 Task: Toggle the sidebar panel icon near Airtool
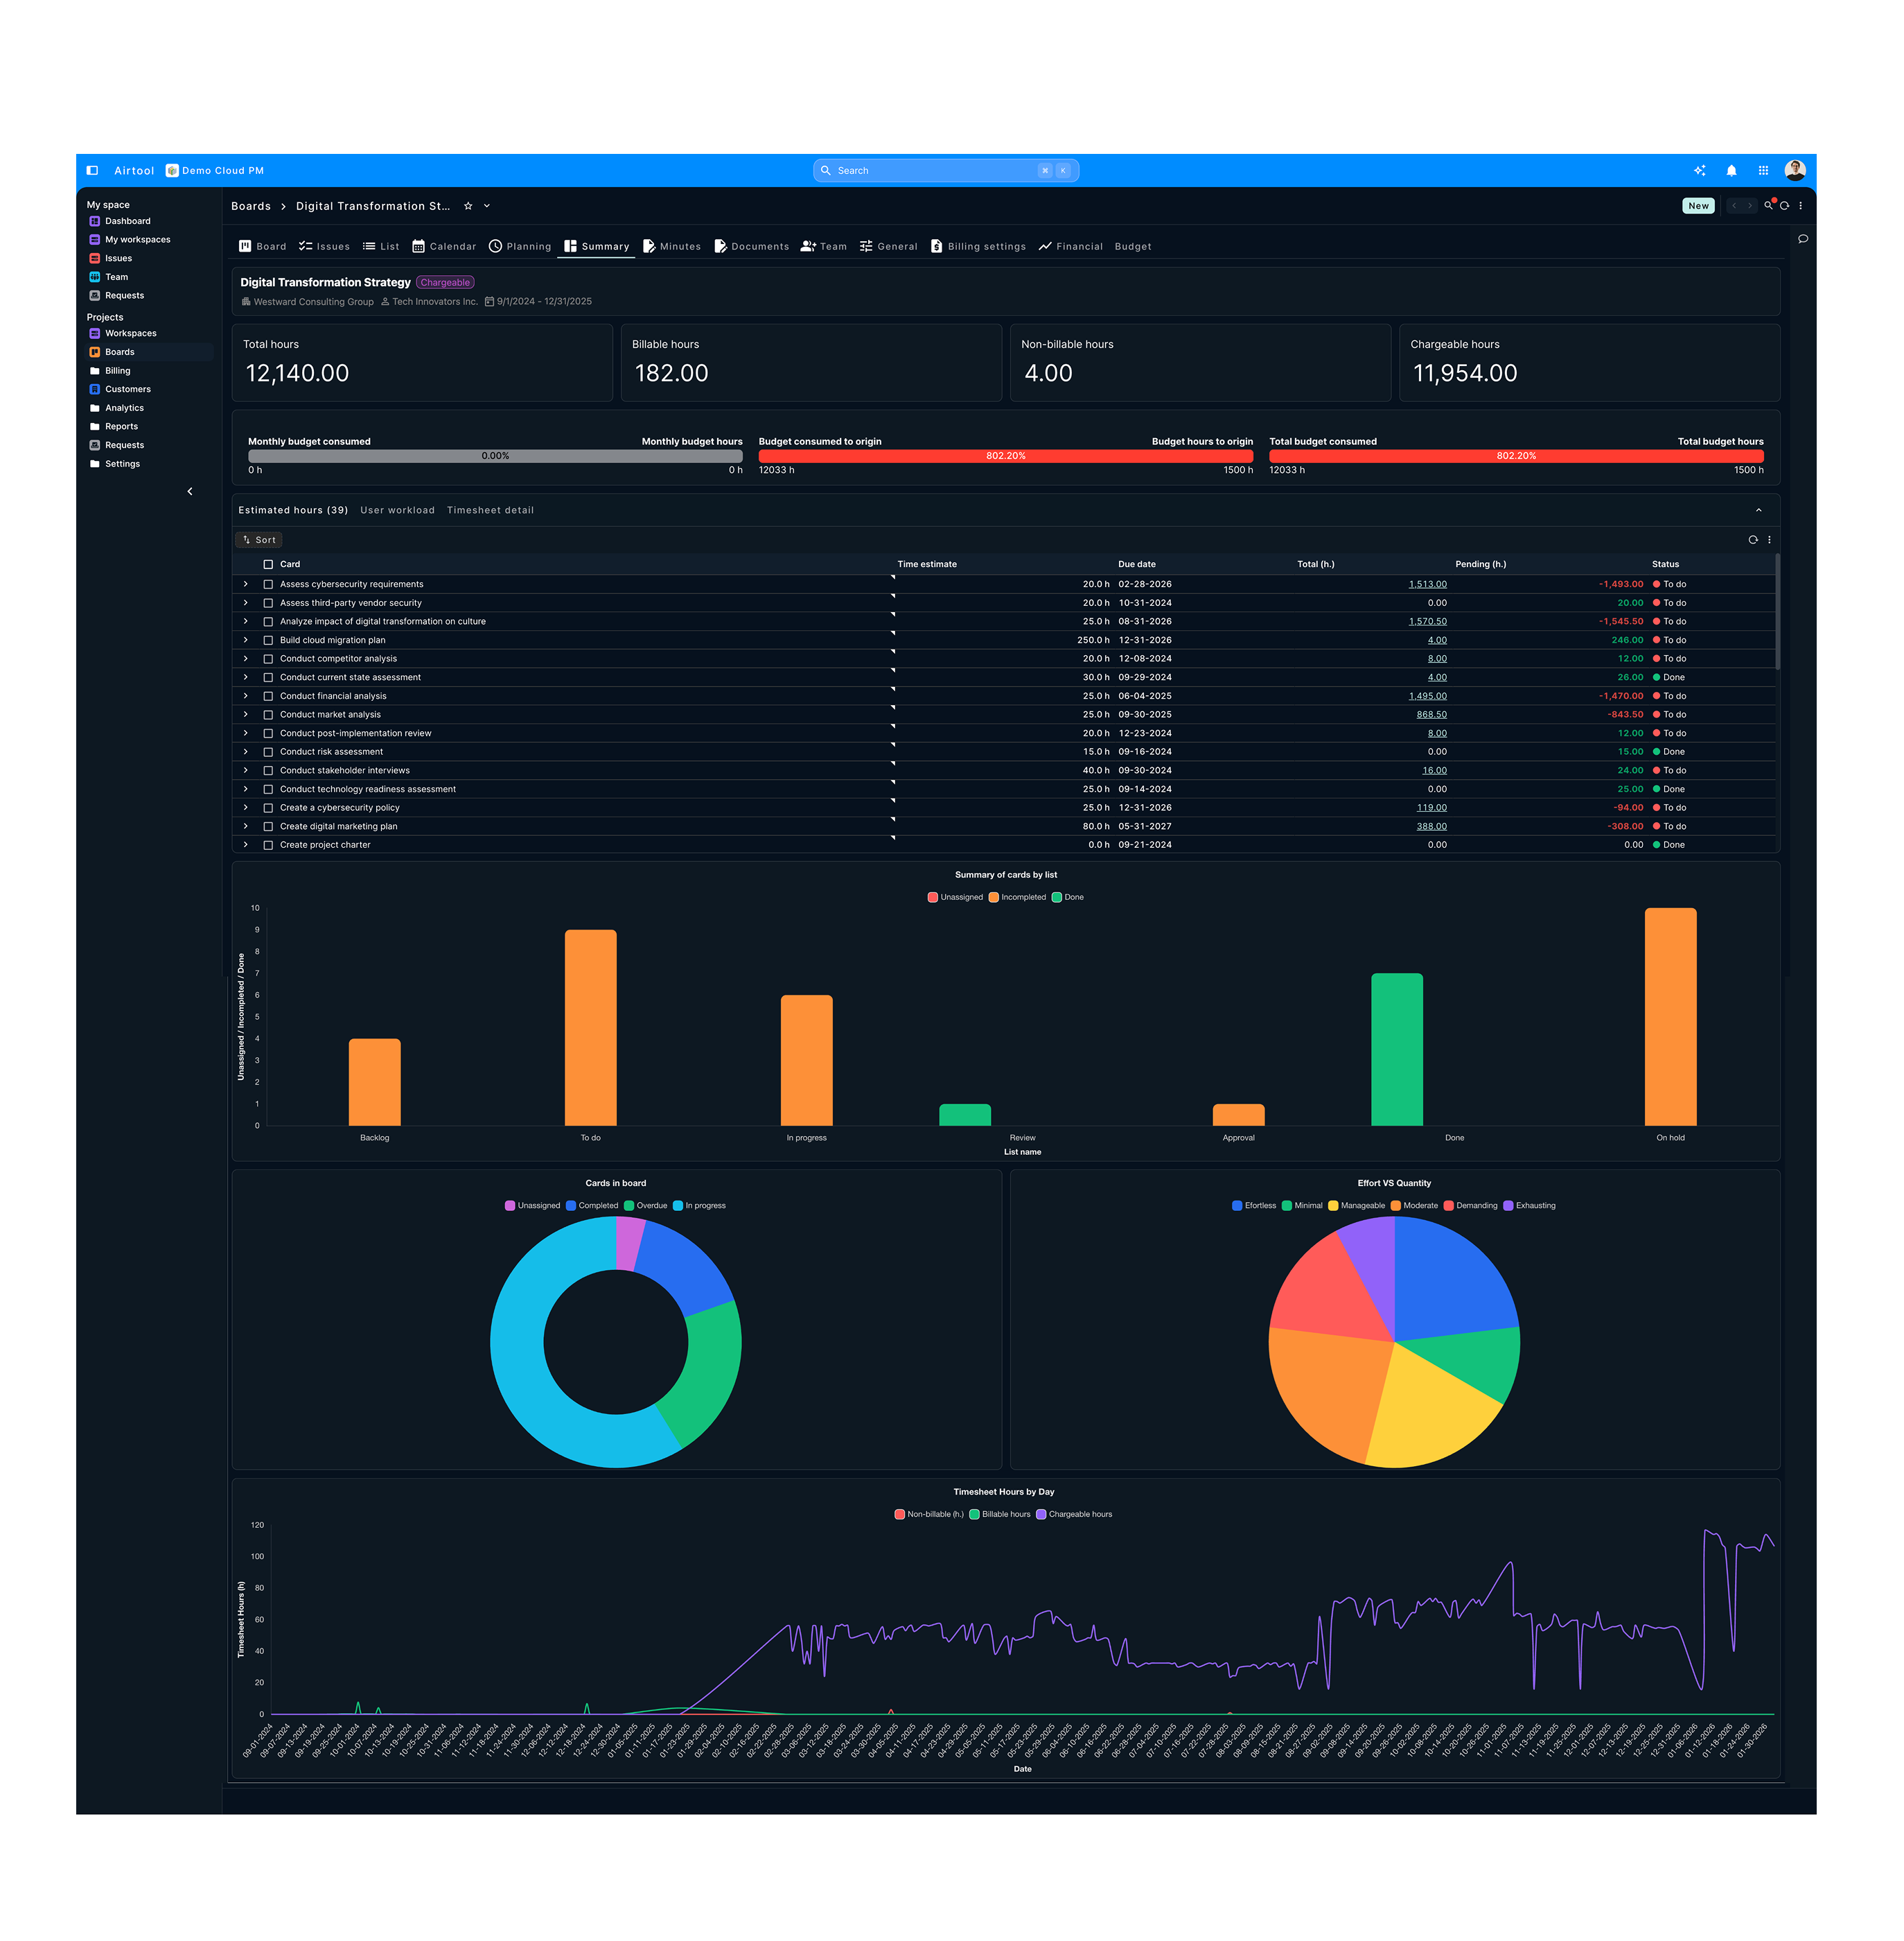92,170
